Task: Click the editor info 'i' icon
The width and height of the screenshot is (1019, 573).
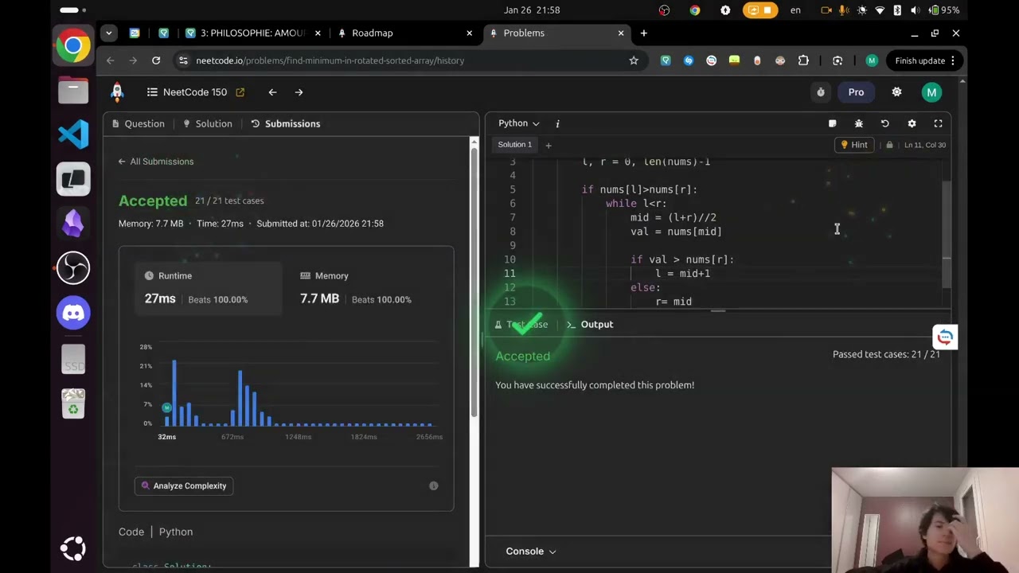Action: 557,123
